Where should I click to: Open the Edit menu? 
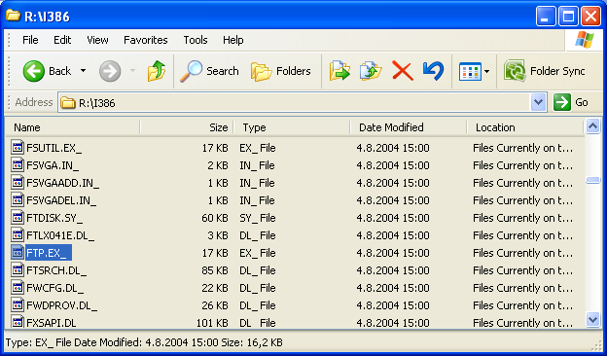(x=62, y=40)
